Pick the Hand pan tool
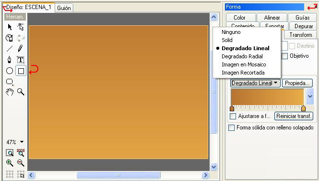 pos(10,92)
